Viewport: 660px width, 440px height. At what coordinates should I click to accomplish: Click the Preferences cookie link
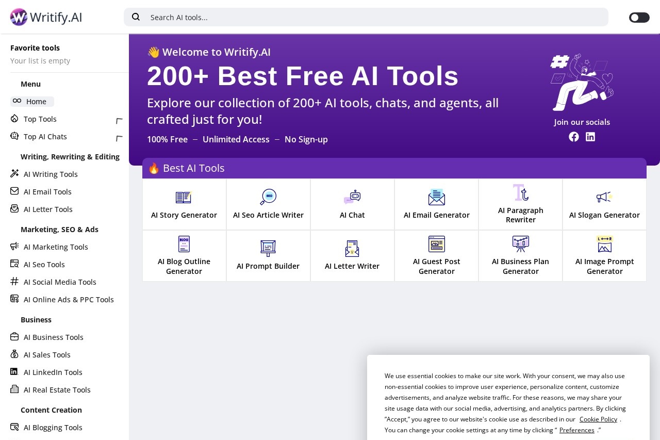click(576, 430)
